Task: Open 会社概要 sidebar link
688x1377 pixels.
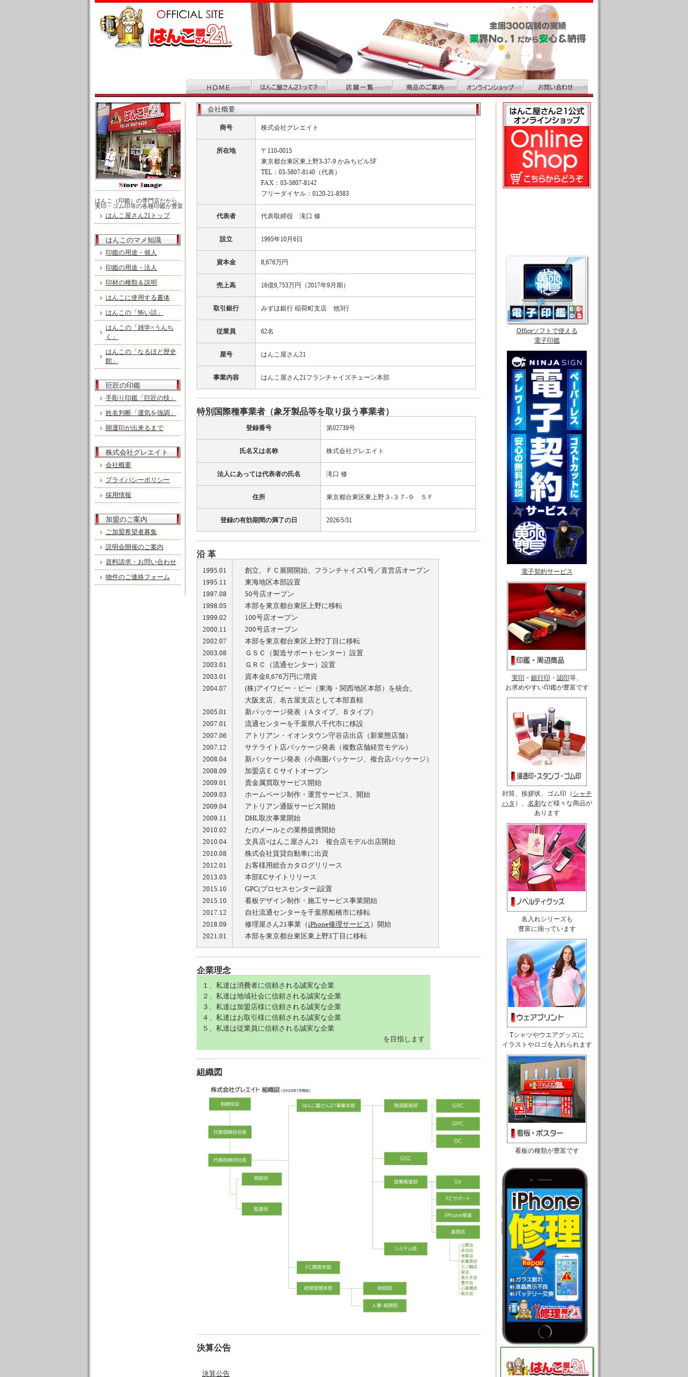Action: tap(118, 465)
